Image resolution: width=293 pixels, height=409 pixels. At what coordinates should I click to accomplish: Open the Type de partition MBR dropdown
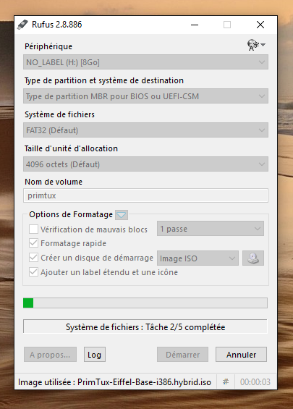145,96
